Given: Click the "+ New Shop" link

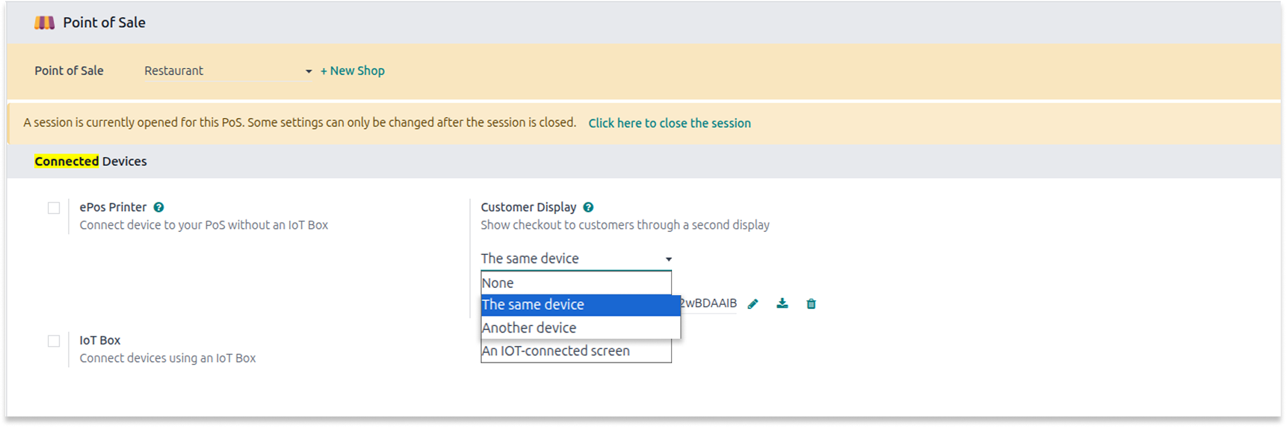Looking at the screenshot, I should [x=353, y=71].
